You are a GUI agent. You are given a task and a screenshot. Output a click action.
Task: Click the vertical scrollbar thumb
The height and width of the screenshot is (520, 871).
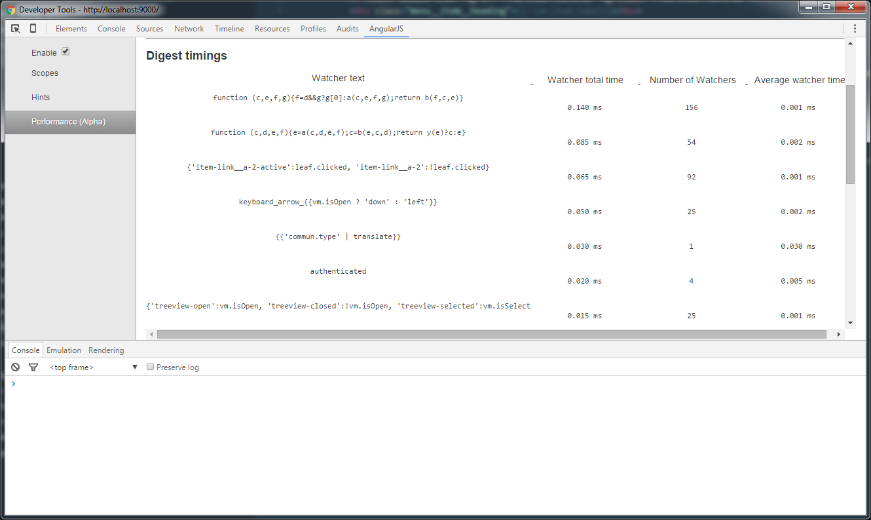(x=850, y=134)
